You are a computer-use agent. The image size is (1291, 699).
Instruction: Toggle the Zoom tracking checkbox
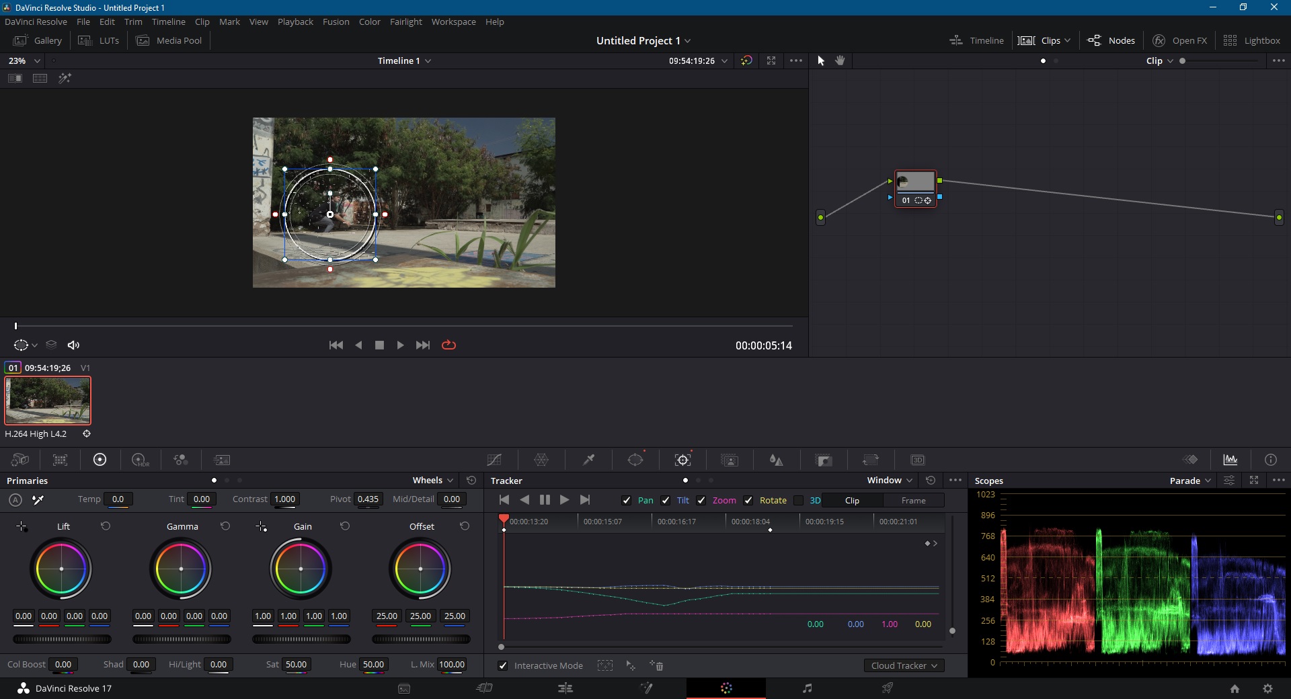click(701, 500)
